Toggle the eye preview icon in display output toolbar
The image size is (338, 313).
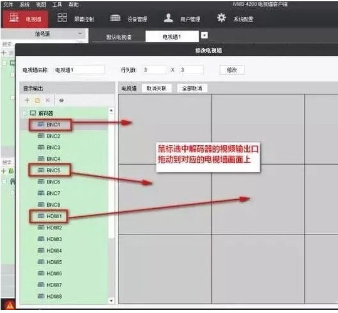click(x=61, y=101)
